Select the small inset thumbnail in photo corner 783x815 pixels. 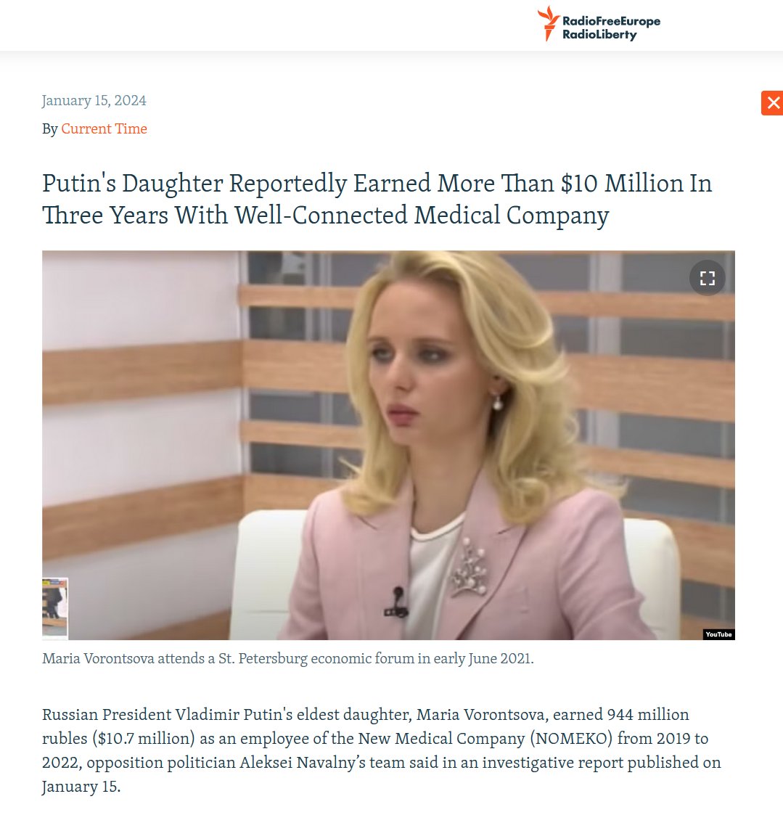[55, 607]
